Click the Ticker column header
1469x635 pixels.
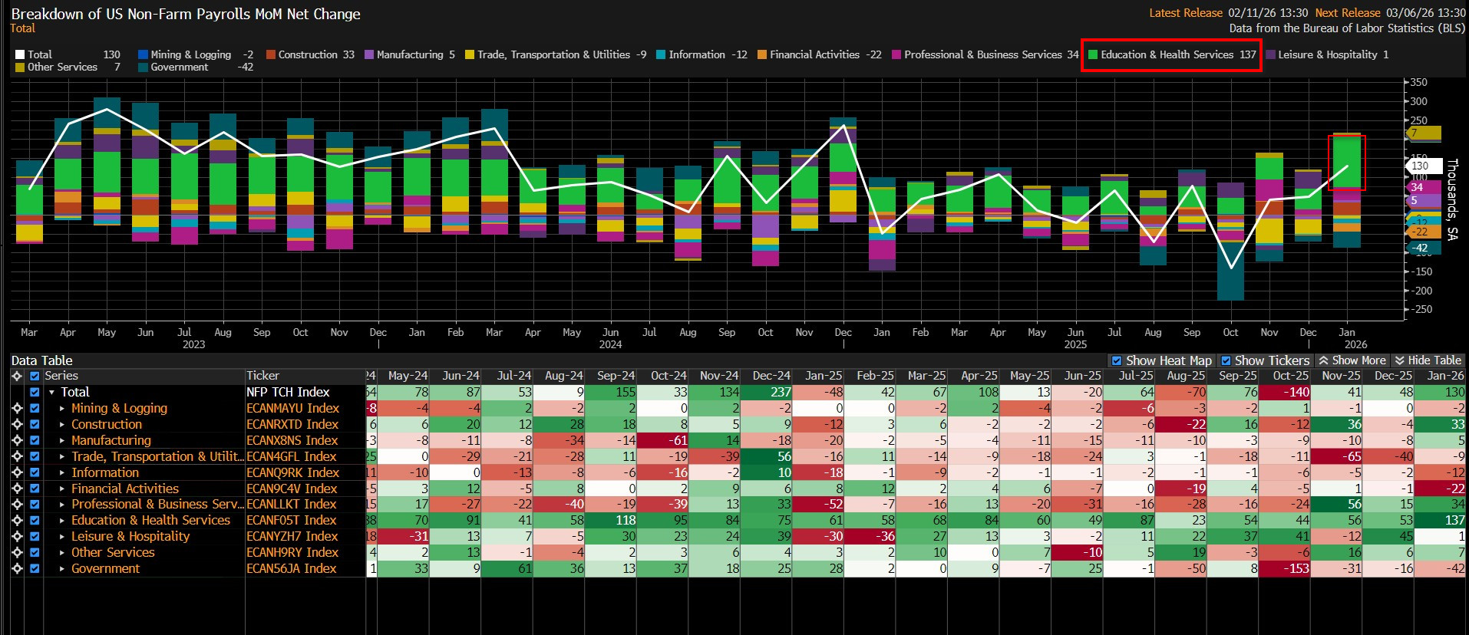[263, 376]
